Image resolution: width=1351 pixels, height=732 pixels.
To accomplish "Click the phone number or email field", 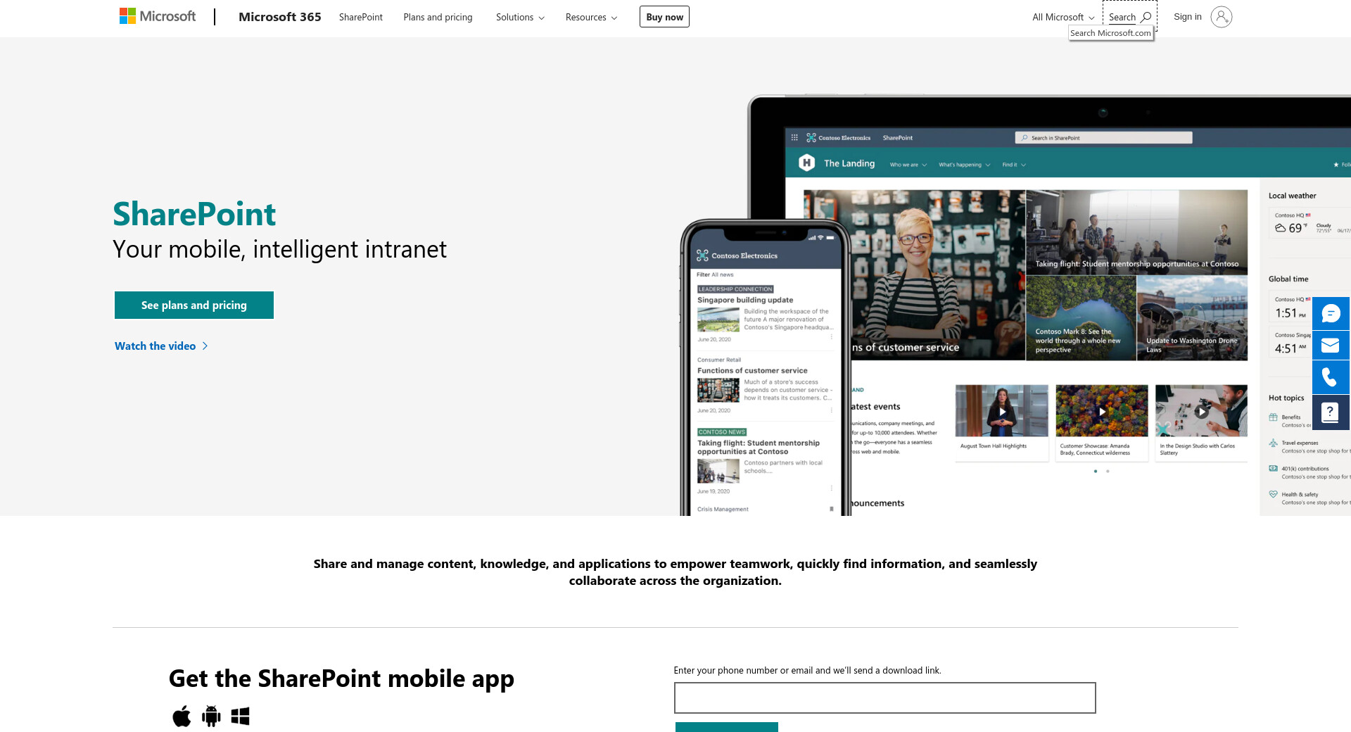I will pos(884,698).
